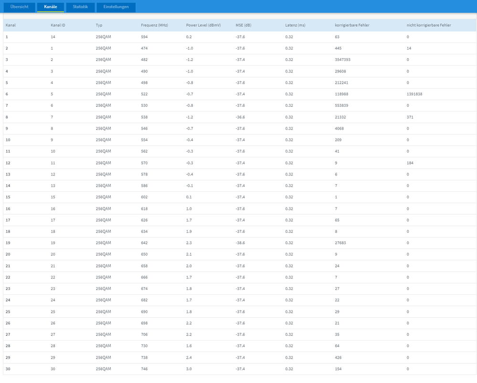The image size is (477, 383).
Task: Click power level value 1.9
Action: [x=189, y=231]
